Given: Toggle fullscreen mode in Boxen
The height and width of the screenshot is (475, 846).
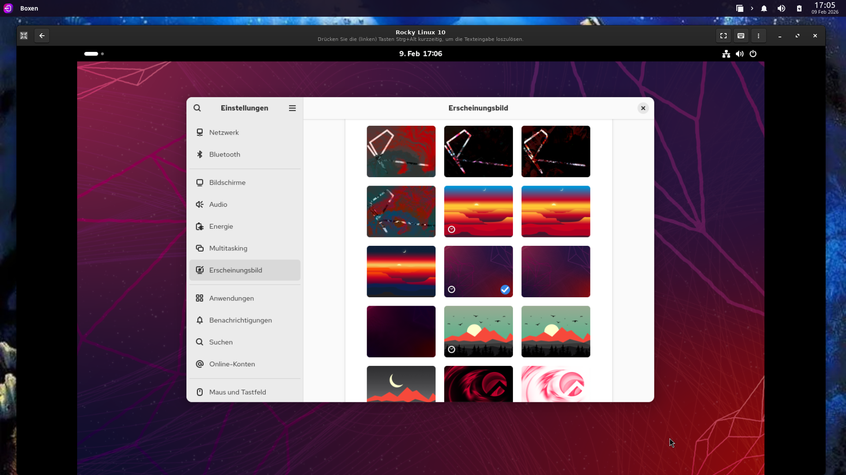Looking at the screenshot, I should click(x=724, y=36).
